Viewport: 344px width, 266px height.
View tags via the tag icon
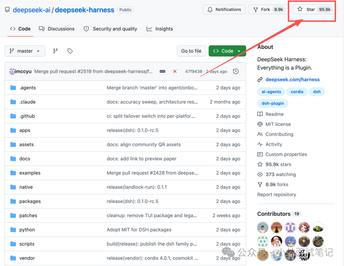pyautogui.click(x=70, y=51)
